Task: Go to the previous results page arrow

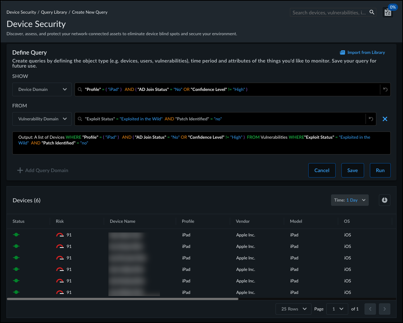Action: tap(370, 309)
